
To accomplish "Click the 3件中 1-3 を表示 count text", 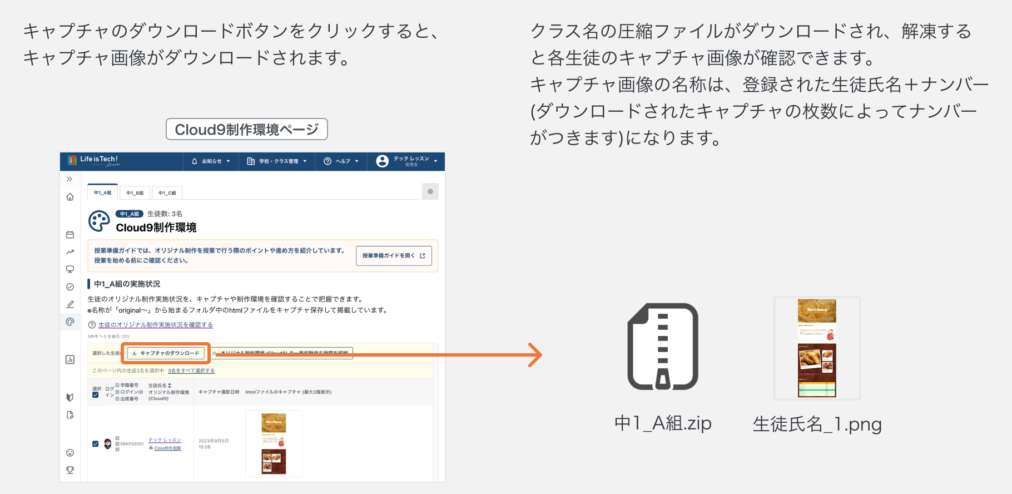I will [108, 337].
